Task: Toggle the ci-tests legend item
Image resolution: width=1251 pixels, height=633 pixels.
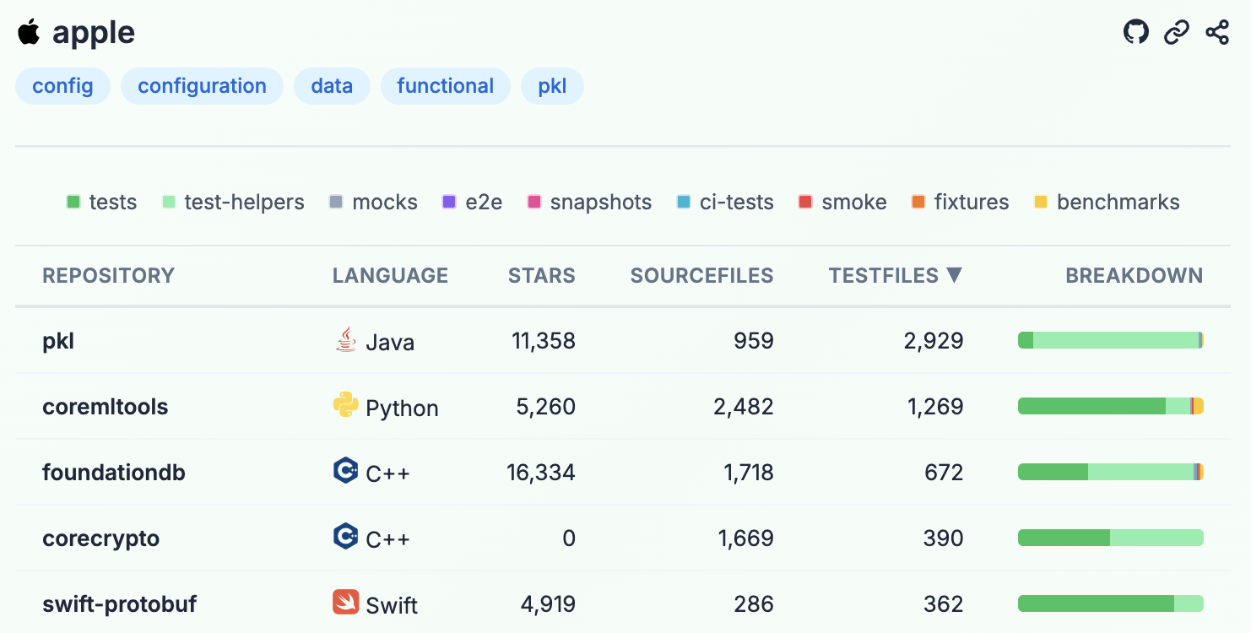Action: coord(725,203)
